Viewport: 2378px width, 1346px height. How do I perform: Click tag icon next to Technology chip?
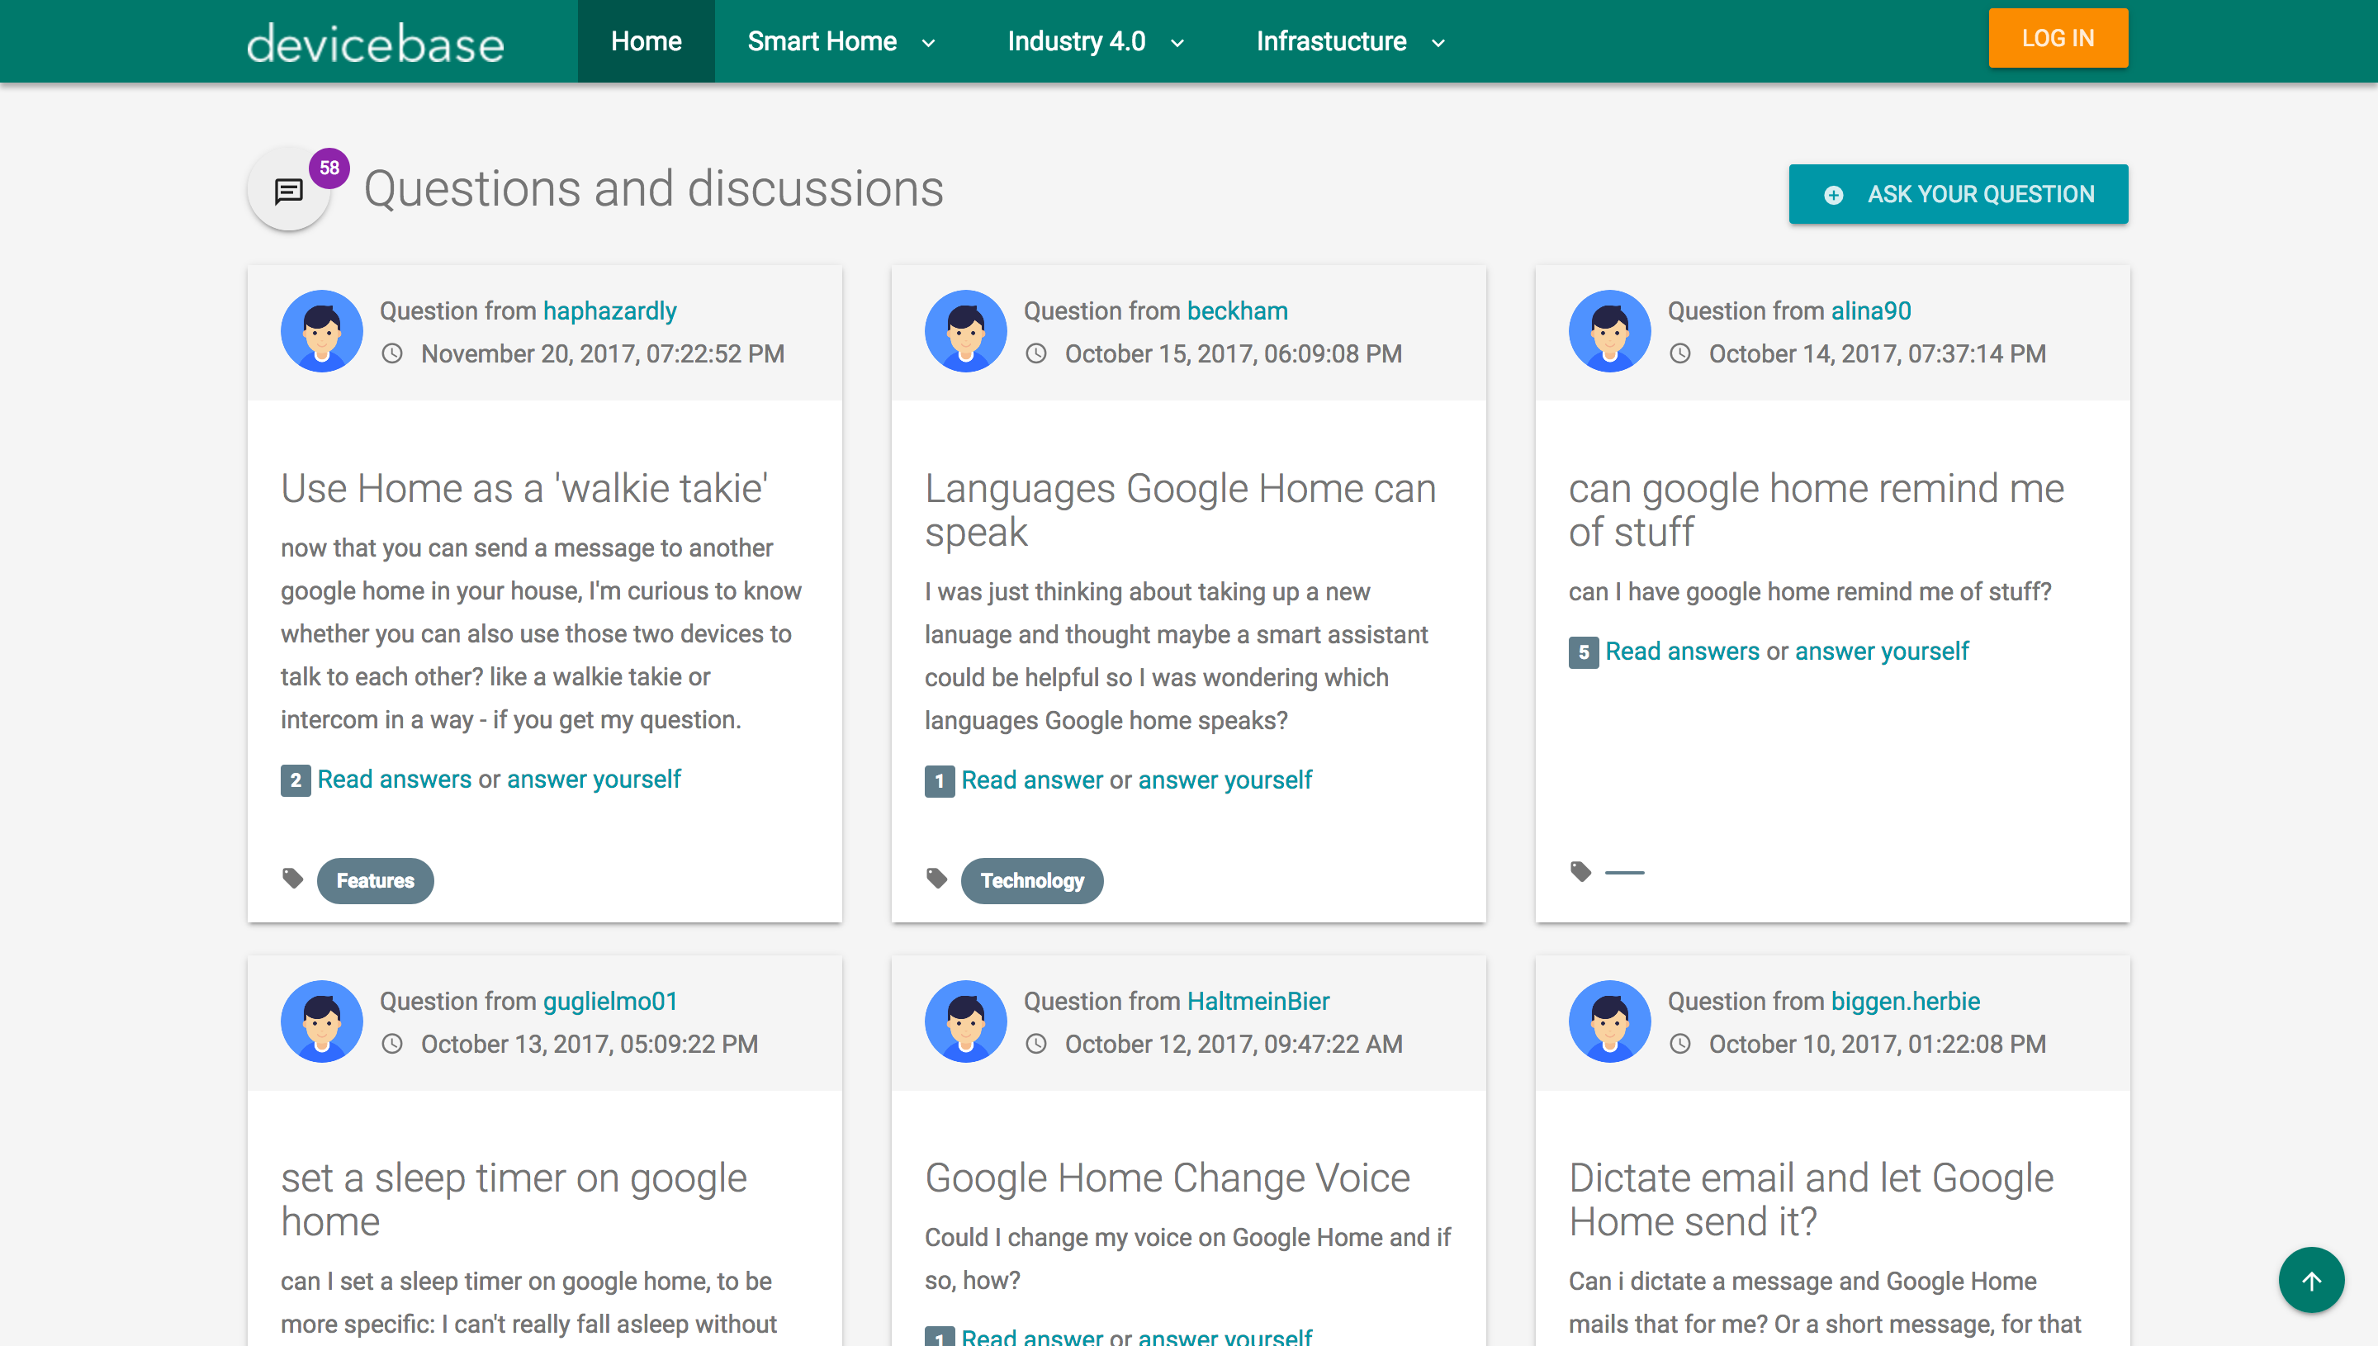click(937, 879)
